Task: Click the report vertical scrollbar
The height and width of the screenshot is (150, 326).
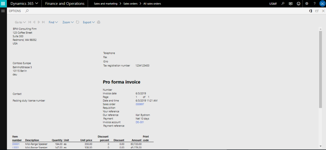Action: [x=320, y=69]
